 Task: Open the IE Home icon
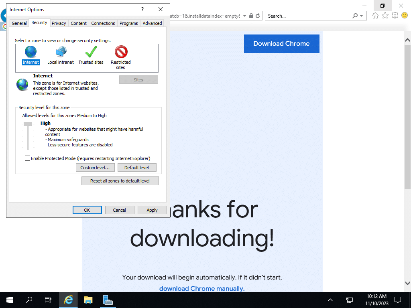pos(375,16)
